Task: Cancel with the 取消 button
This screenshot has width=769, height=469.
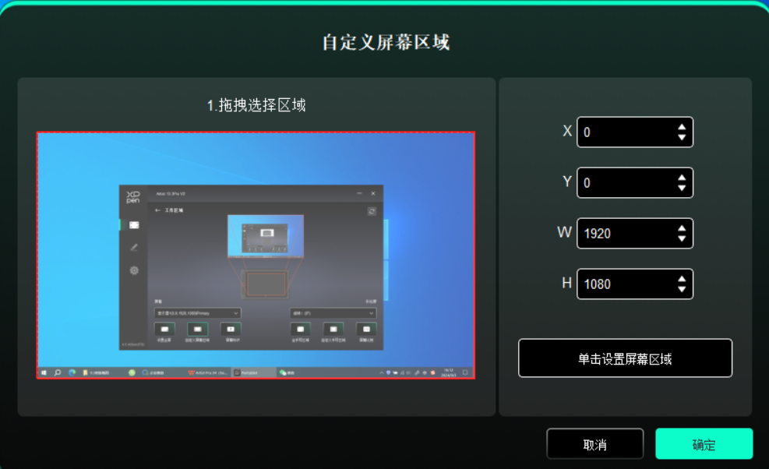Action: [594, 444]
